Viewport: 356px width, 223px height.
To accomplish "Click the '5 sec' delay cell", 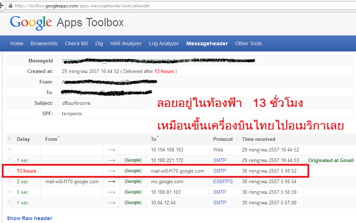I will coord(23,192).
